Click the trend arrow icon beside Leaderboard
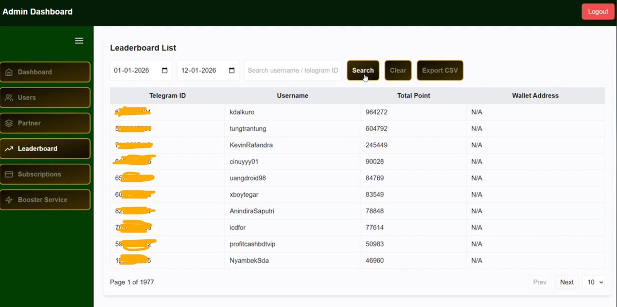This screenshot has width=617, height=307. (x=9, y=148)
